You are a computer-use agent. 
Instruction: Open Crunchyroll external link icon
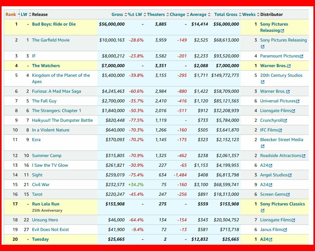[x=285, y=121]
